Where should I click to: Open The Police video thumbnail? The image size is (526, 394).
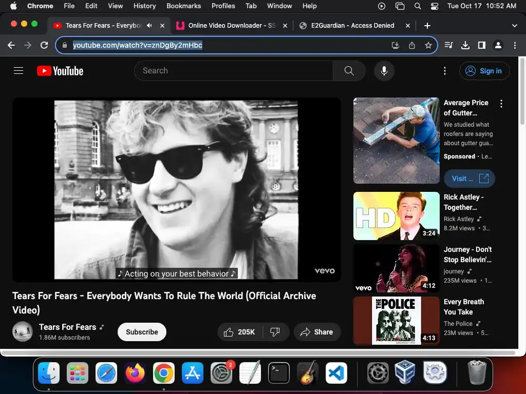pos(396,321)
